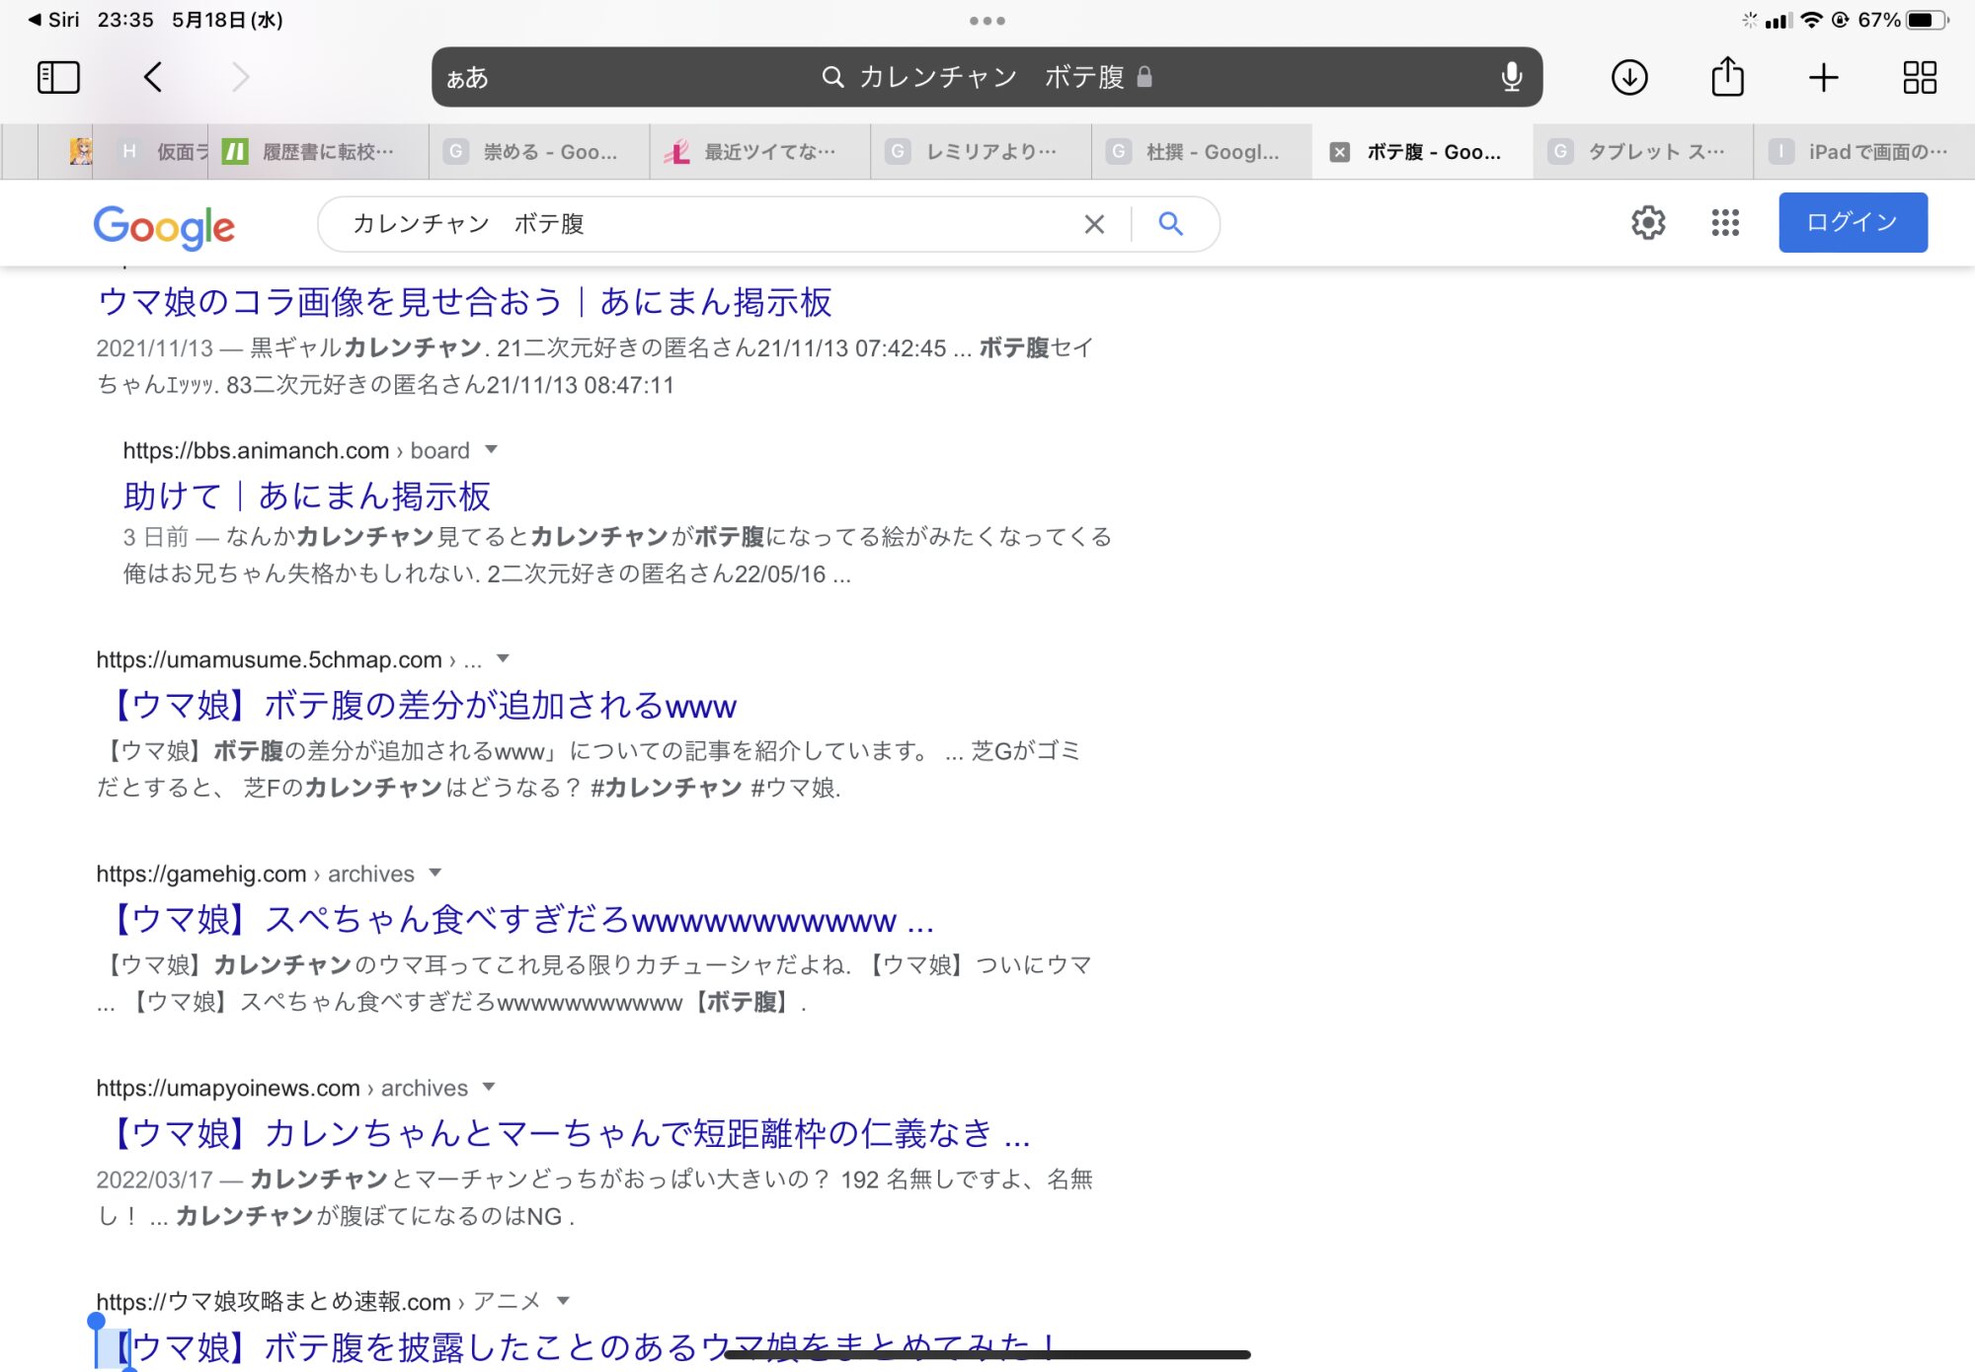The image size is (1975, 1372).
Task: Go back to the previous page
Action: (x=153, y=77)
